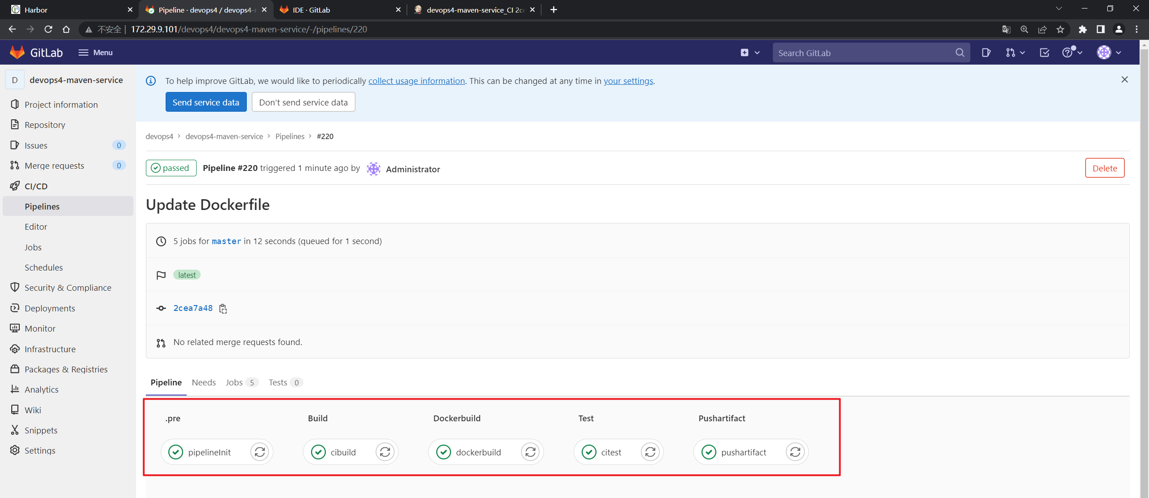This screenshot has width=1149, height=498.
Task: Click the dockerbuild retry icon
Action: coord(530,452)
